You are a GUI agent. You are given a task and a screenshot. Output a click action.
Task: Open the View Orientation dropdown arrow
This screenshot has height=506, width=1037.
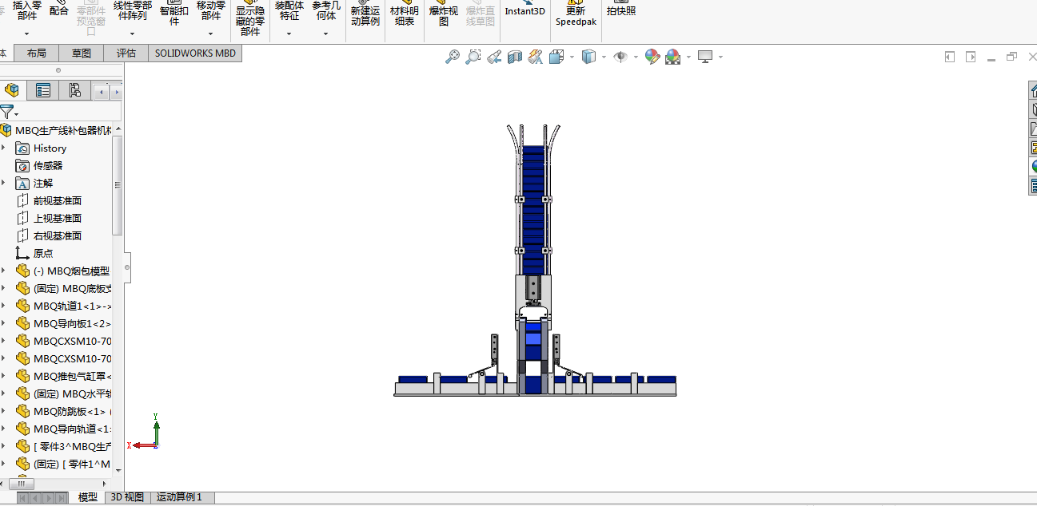[572, 57]
